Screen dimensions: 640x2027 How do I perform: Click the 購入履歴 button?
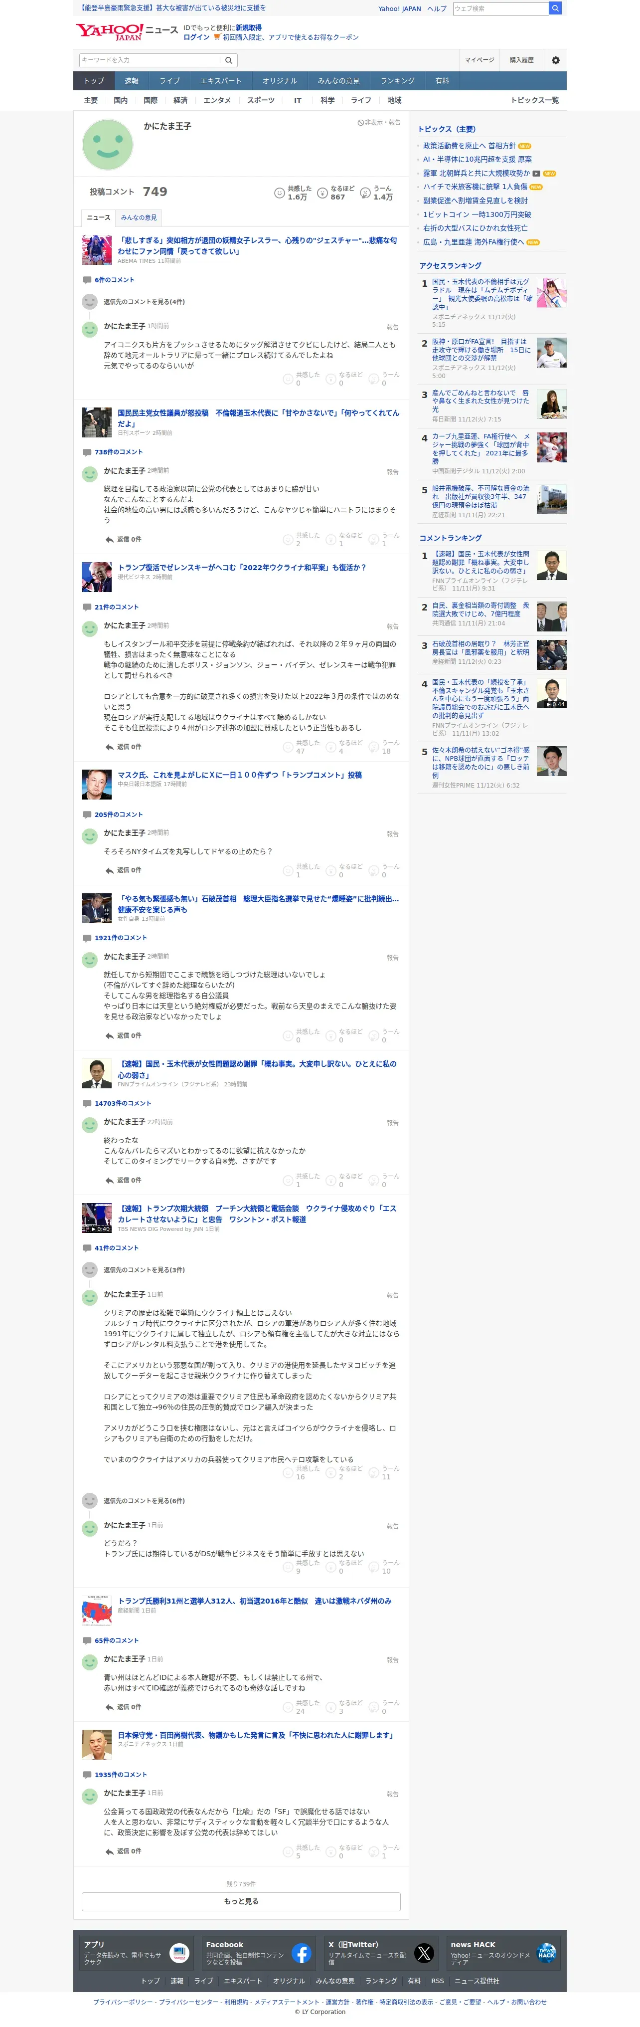click(x=522, y=60)
